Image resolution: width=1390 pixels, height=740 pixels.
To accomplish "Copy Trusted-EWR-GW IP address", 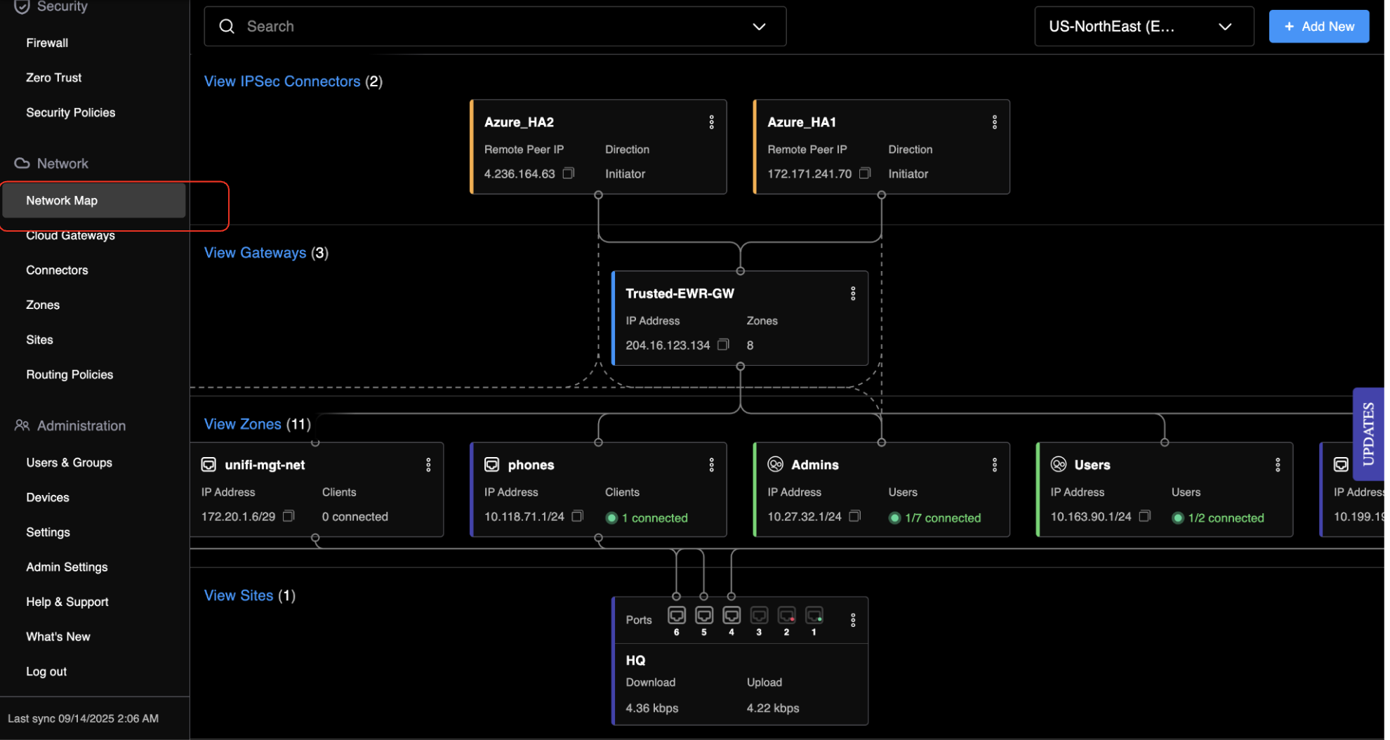I will tap(723, 345).
